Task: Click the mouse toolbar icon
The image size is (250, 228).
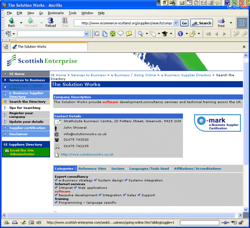Action: (153, 34)
